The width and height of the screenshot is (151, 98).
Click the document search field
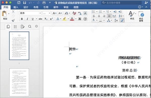122,3
